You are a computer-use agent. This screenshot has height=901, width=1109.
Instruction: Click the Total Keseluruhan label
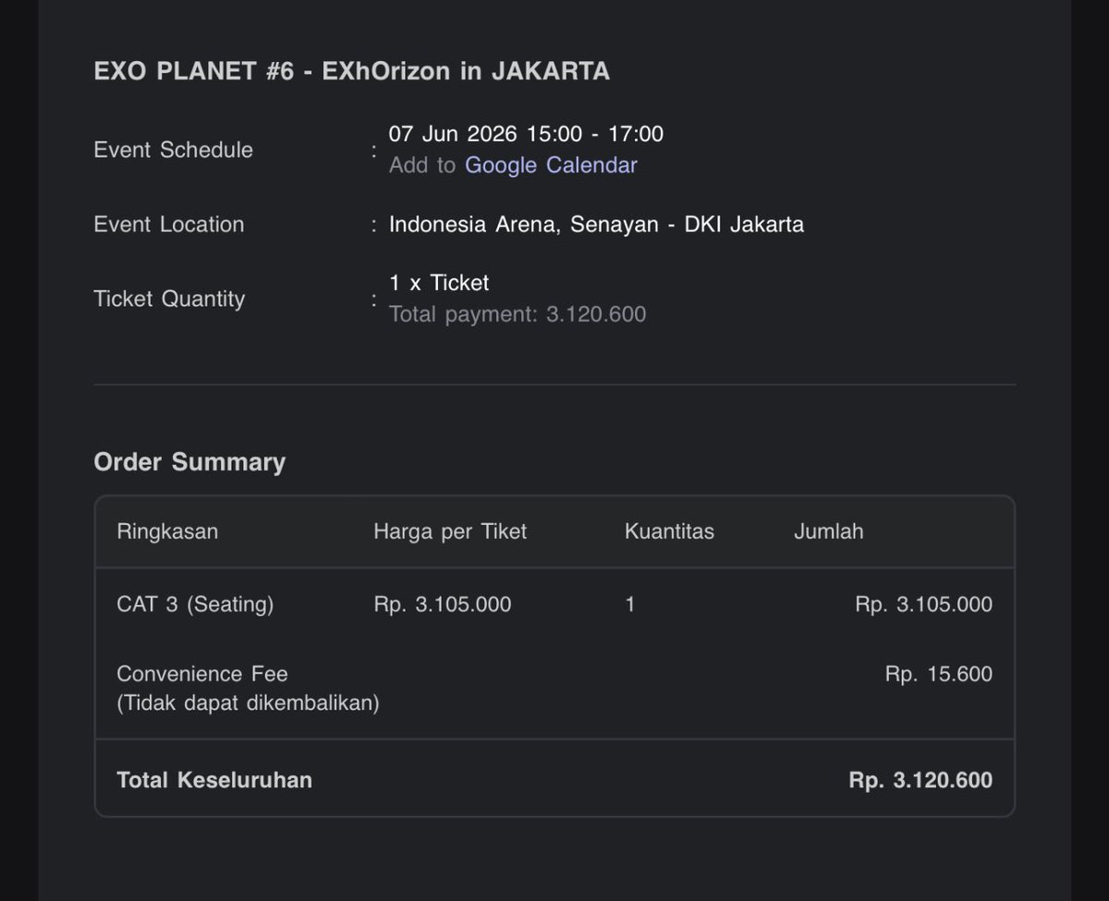pos(214,780)
